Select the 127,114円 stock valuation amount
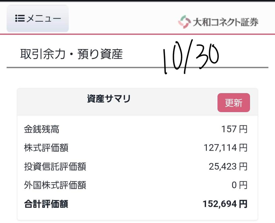 (225, 148)
